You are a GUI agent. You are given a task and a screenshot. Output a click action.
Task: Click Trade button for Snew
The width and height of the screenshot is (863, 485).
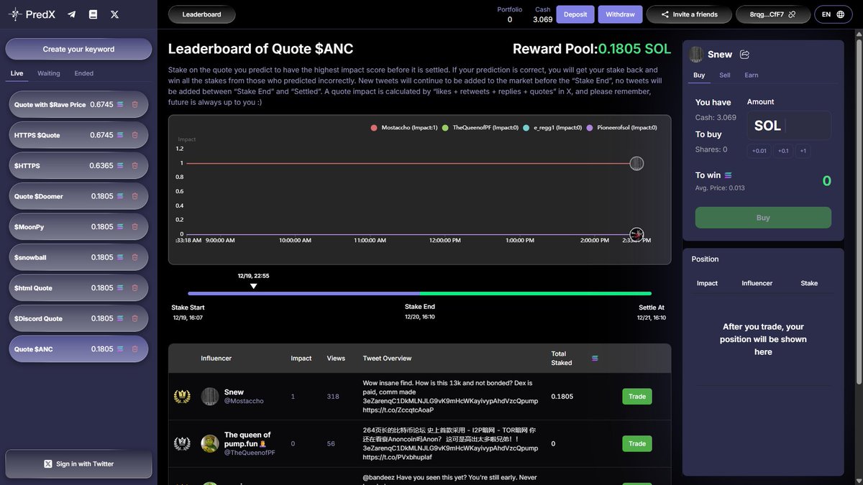637,397
